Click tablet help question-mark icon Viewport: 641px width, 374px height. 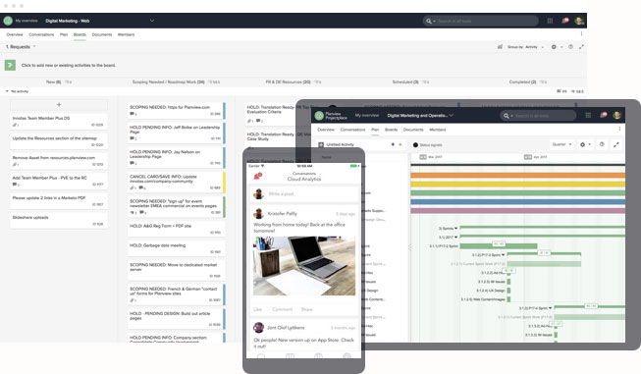[x=602, y=144]
